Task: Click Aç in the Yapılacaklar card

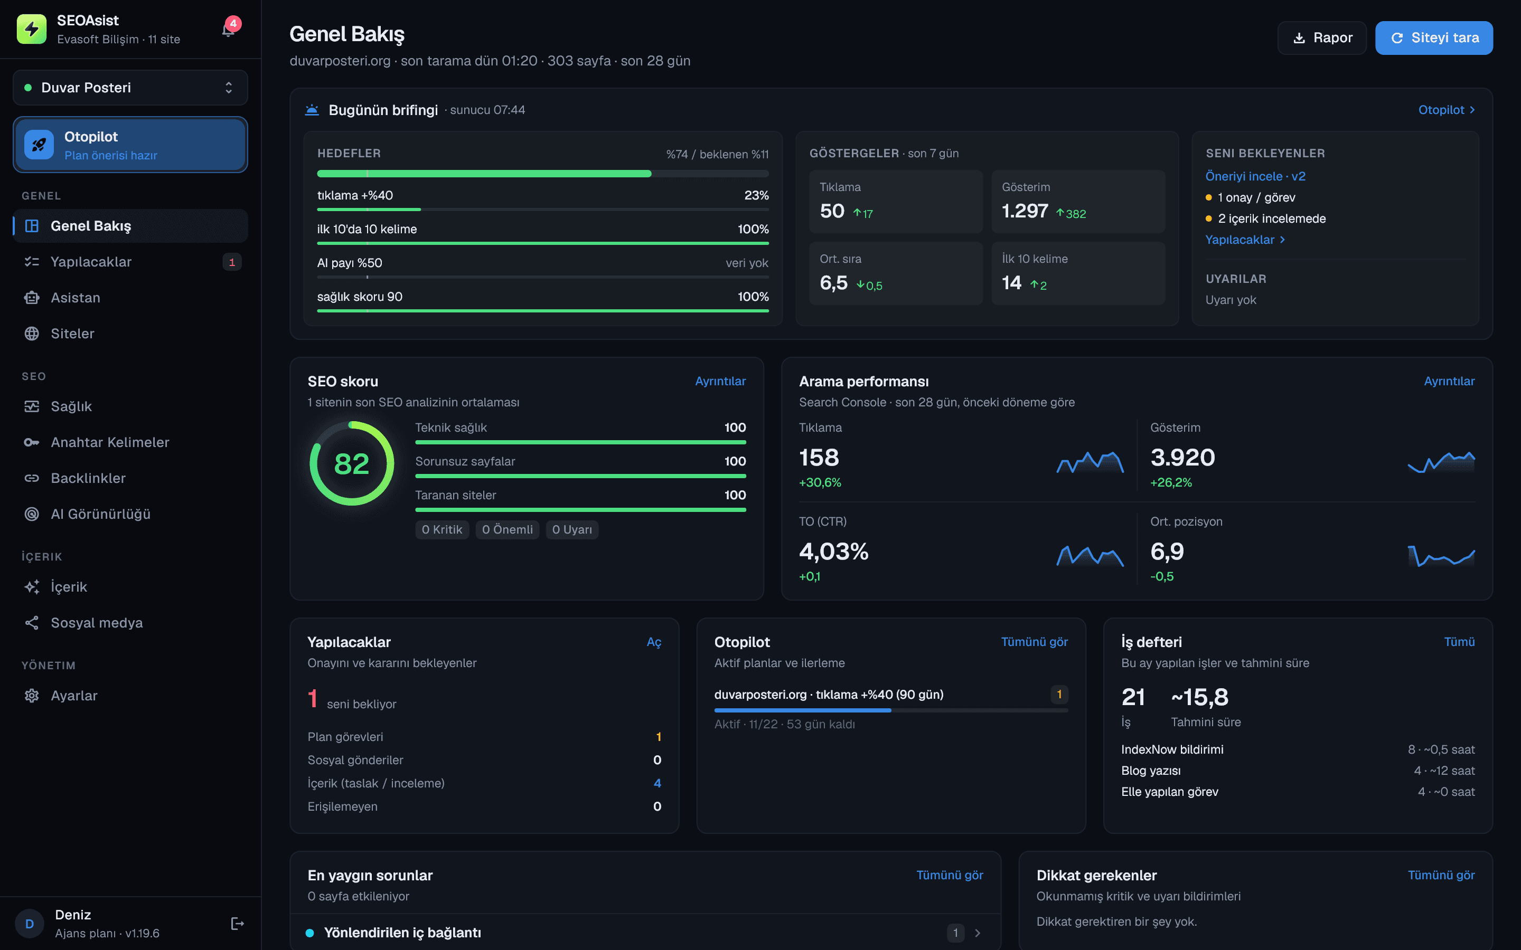Action: (x=654, y=641)
